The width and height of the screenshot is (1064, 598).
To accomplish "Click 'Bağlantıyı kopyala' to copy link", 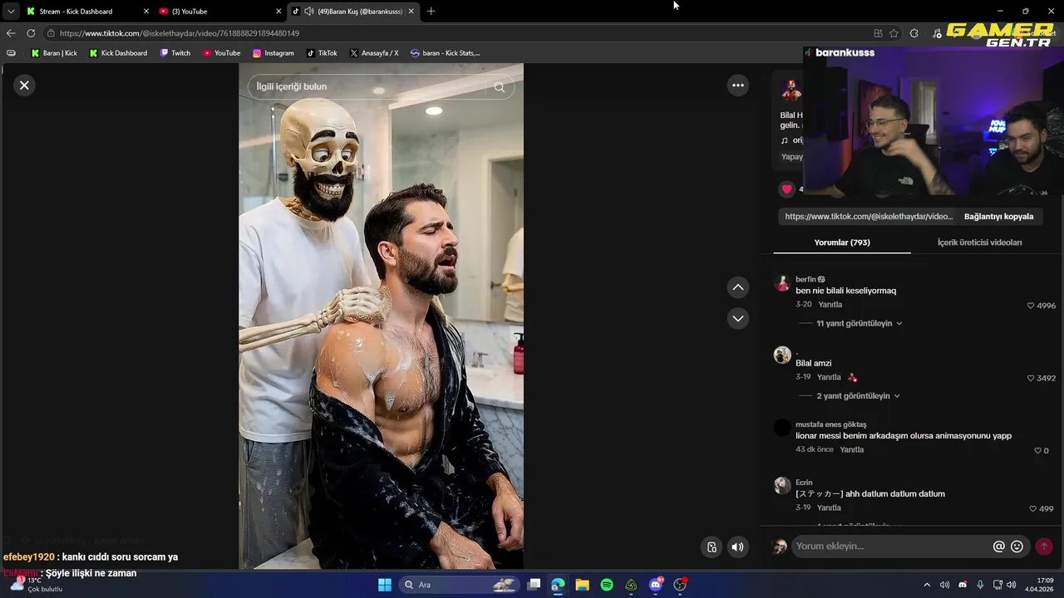I will point(998,217).
